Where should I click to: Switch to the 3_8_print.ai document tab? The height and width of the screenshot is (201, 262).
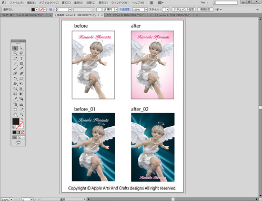[x=175, y=15]
